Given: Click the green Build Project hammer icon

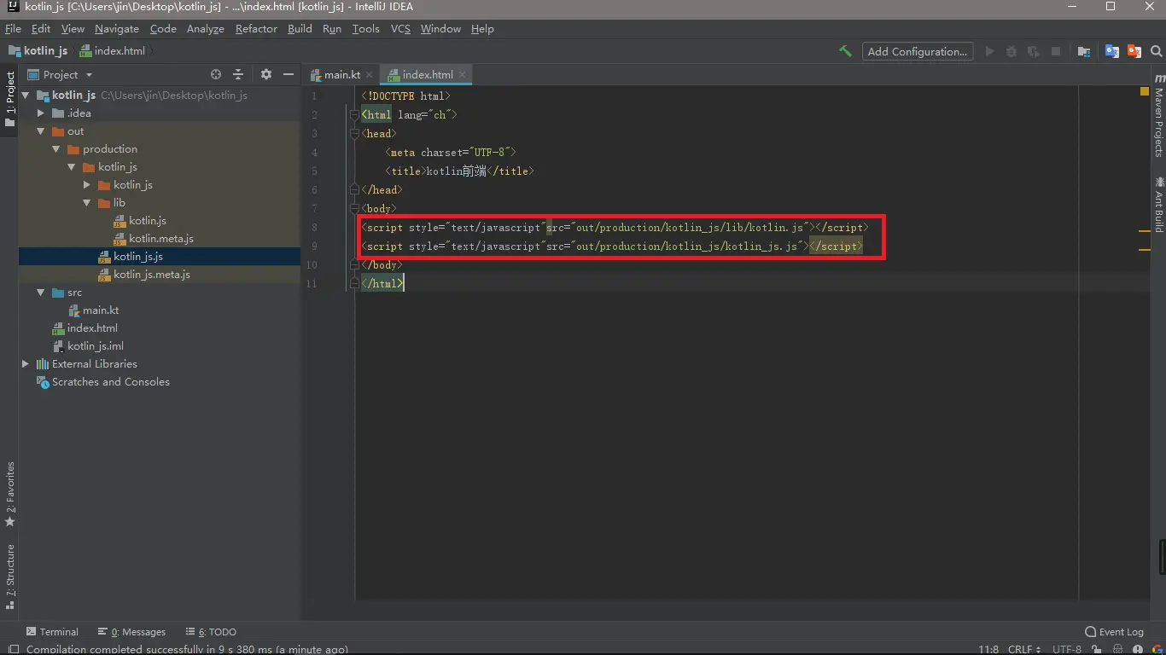Looking at the screenshot, I should 845,51.
